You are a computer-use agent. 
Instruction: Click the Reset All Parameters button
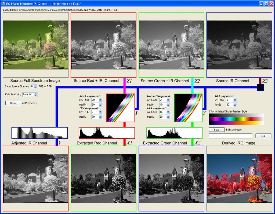[13, 103]
